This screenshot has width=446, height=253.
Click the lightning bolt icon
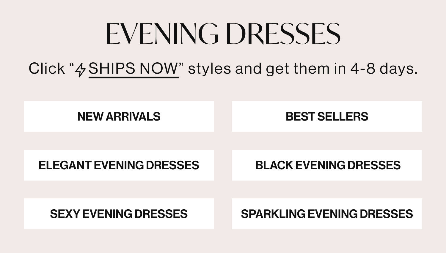[80, 70]
